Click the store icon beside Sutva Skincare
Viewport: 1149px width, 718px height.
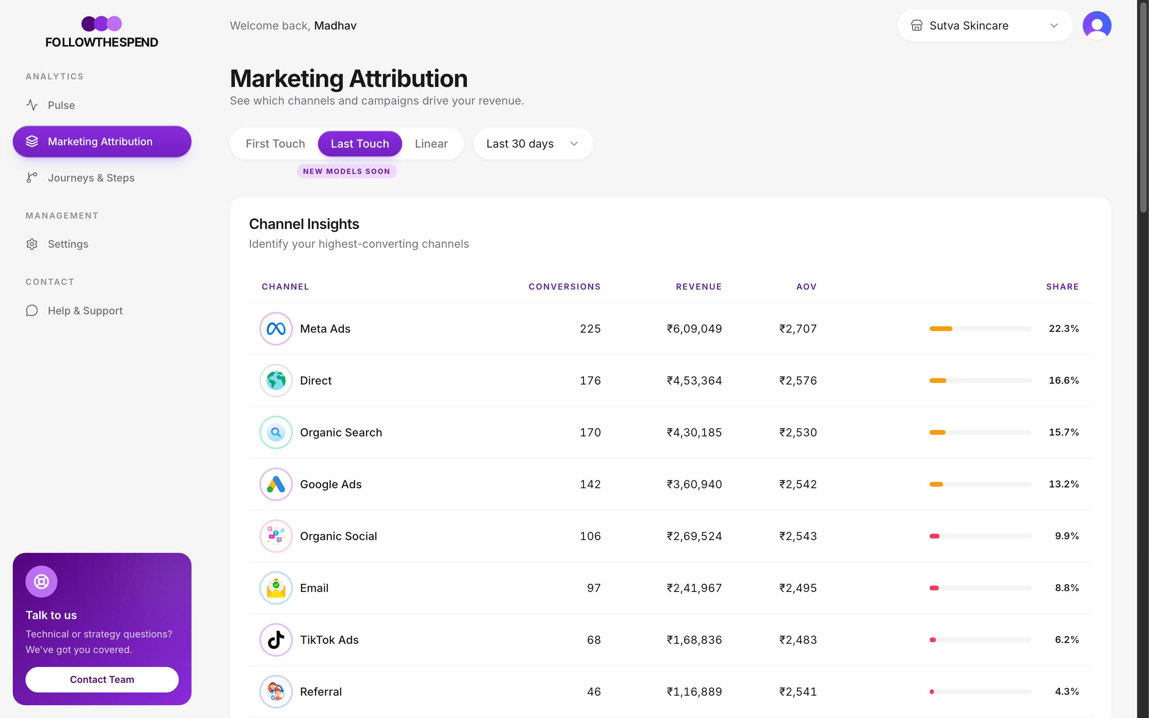(x=917, y=26)
